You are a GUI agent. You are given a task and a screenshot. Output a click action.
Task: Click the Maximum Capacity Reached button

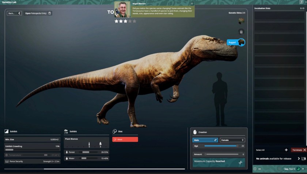tap(219, 162)
